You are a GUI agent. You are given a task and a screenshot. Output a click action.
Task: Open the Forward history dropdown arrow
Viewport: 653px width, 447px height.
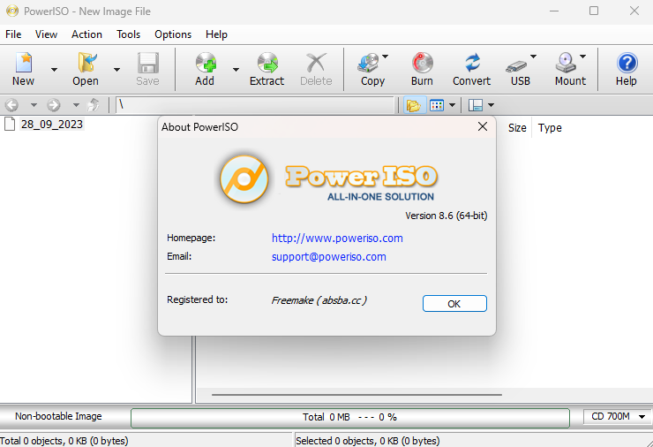tap(76, 105)
